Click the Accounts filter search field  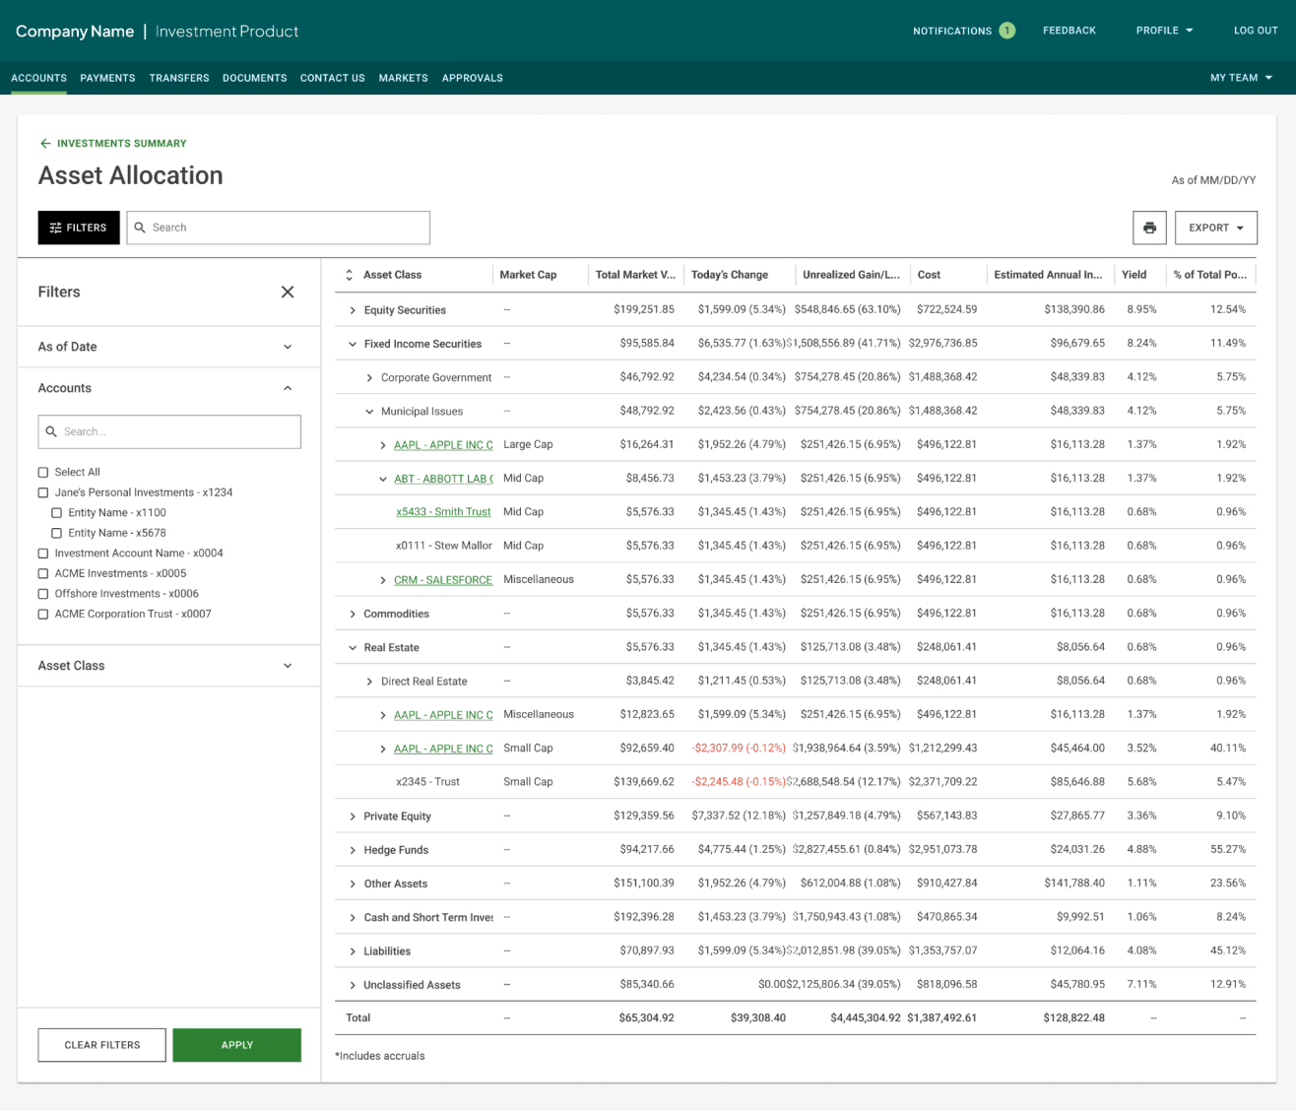(x=169, y=431)
